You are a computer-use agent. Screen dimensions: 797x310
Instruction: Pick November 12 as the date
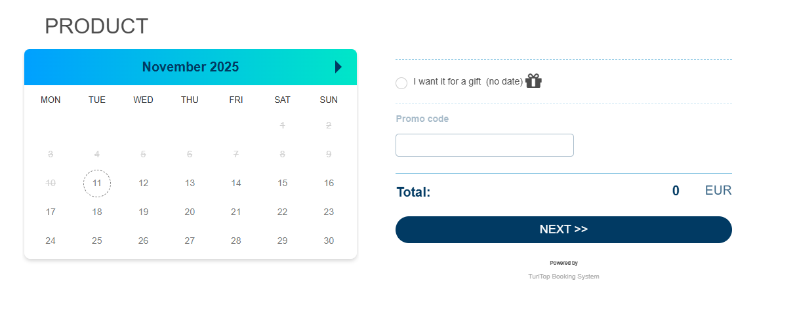coord(144,184)
